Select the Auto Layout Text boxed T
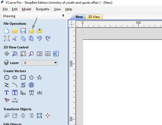 [15, 92]
